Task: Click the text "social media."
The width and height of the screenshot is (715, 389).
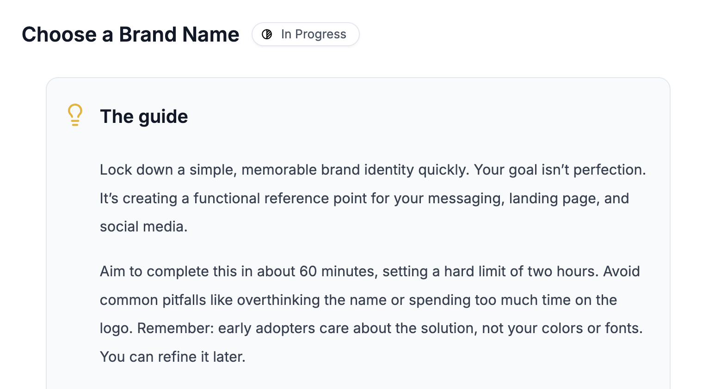Action: point(143,226)
